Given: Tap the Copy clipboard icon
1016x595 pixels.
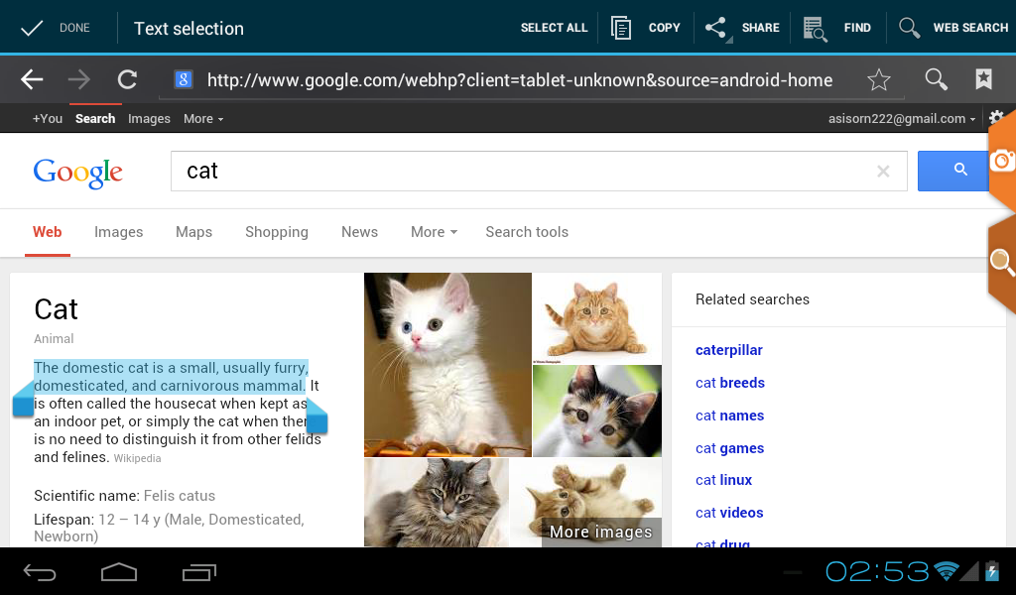Looking at the screenshot, I should [621, 28].
